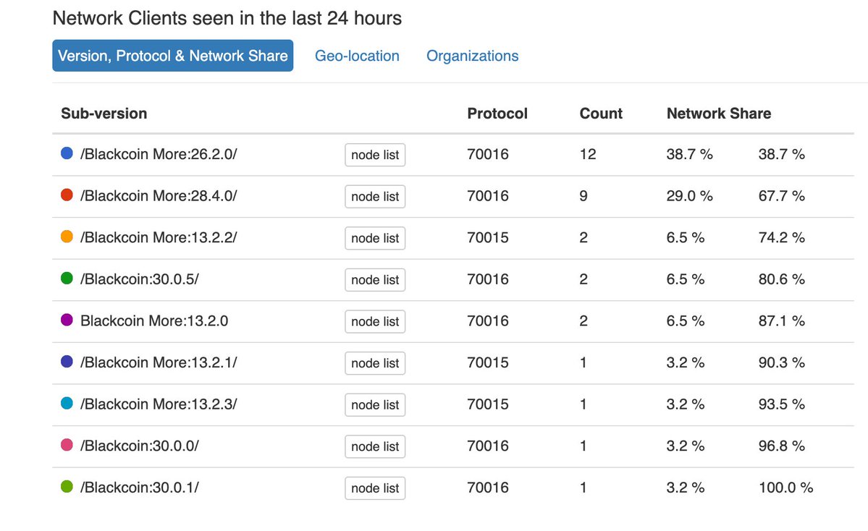Image resolution: width=868 pixels, height=531 pixels.
Task: Open node list for Blackcoin:30.0.0
Action: (x=375, y=446)
